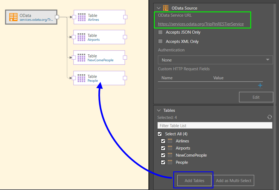Click the People table node icon
The width and height of the screenshot is (279, 190).
click(82, 78)
